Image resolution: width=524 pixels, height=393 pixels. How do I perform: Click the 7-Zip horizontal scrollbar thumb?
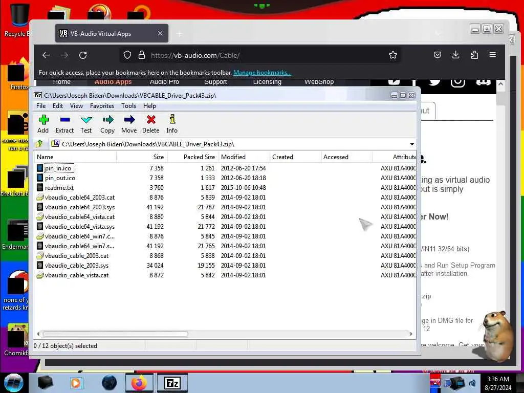pyautogui.click(x=115, y=334)
